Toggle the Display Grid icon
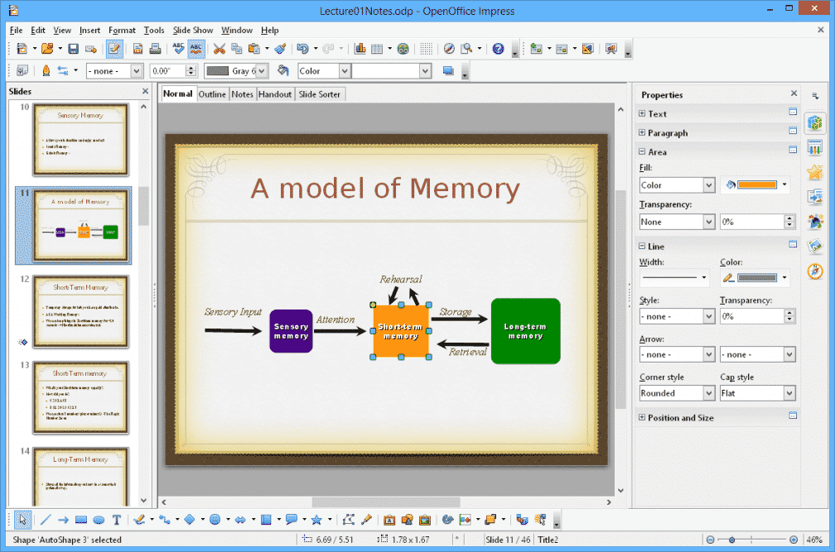835x552 pixels. pyautogui.click(x=427, y=48)
